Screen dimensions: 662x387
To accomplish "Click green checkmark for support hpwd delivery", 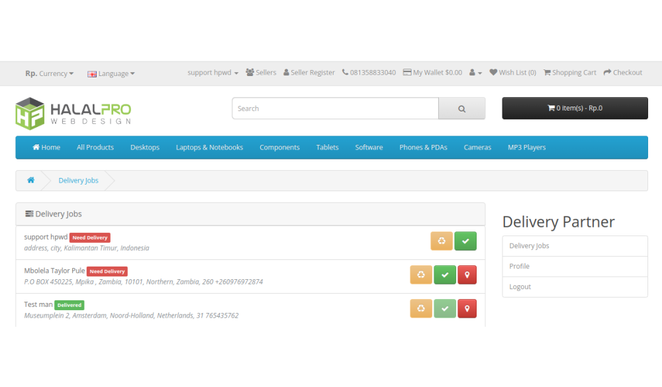I will pyautogui.click(x=465, y=241).
